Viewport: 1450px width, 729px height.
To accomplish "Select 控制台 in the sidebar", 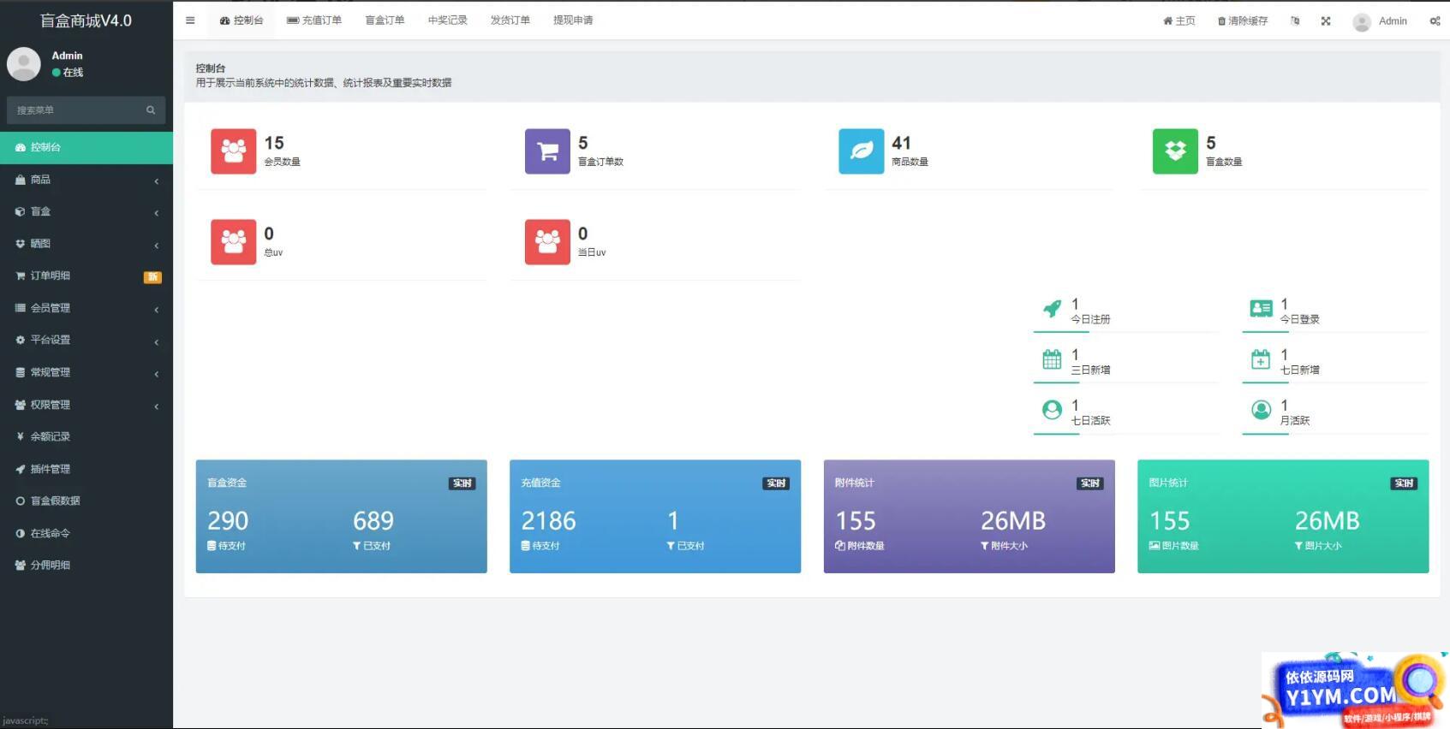I will [87, 147].
